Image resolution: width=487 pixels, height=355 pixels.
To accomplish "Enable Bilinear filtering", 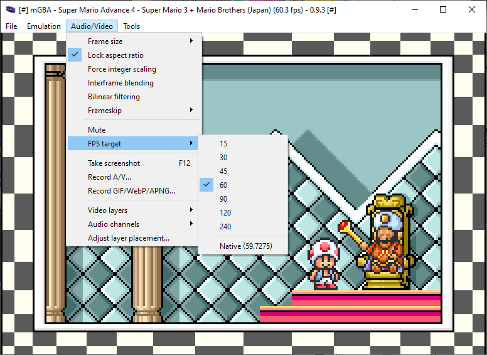I will [133, 97].
